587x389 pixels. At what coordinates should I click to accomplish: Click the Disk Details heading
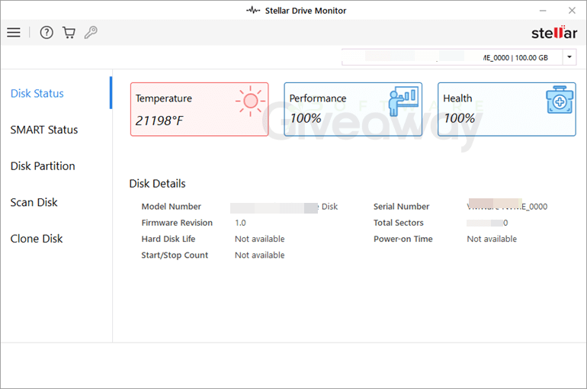(157, 184)
